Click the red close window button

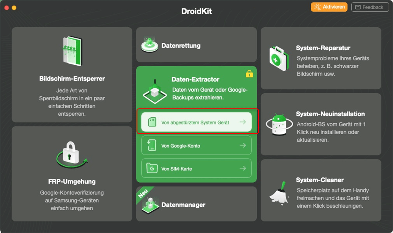click(7, 8)
